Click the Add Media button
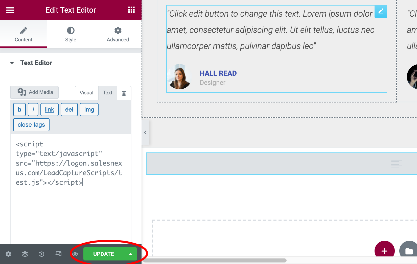Screen dimensions: 417x264 34,92
